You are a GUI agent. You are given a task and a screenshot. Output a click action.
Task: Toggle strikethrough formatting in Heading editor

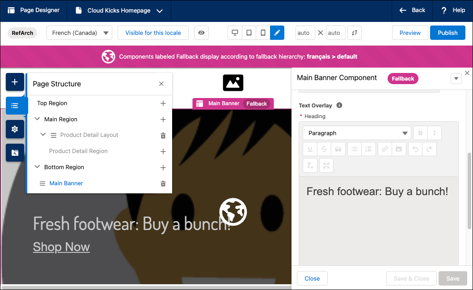(324, 149)
